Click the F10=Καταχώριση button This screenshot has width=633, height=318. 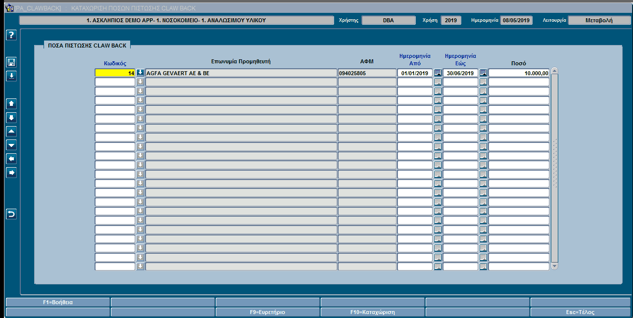click(x=373, y=312)
